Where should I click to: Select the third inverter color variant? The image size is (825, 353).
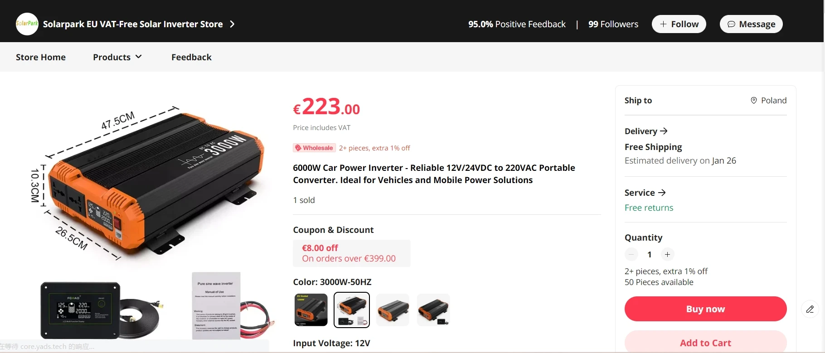pos(393,310)
